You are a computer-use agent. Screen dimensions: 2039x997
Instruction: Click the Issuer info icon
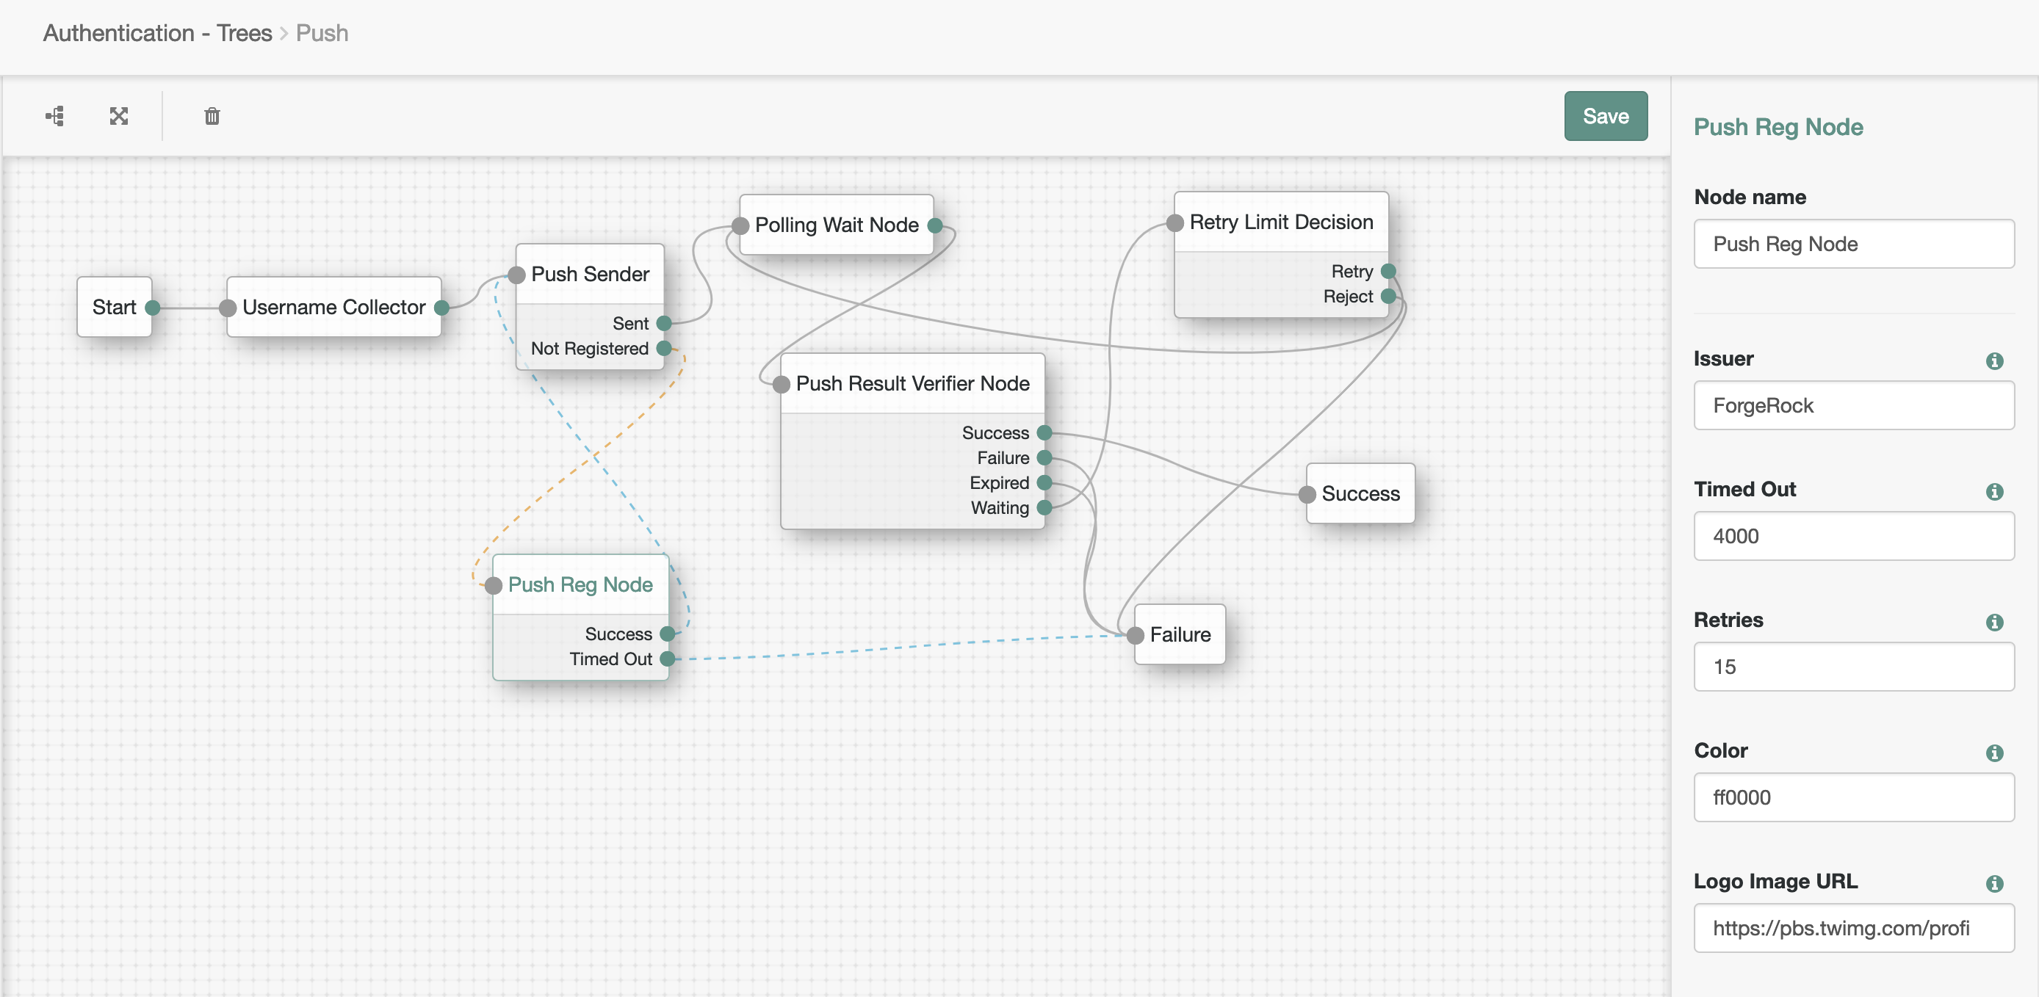click(x=1994, y=360)
